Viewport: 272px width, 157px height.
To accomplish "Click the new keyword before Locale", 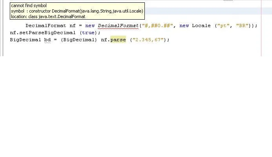I will [184, 26].
